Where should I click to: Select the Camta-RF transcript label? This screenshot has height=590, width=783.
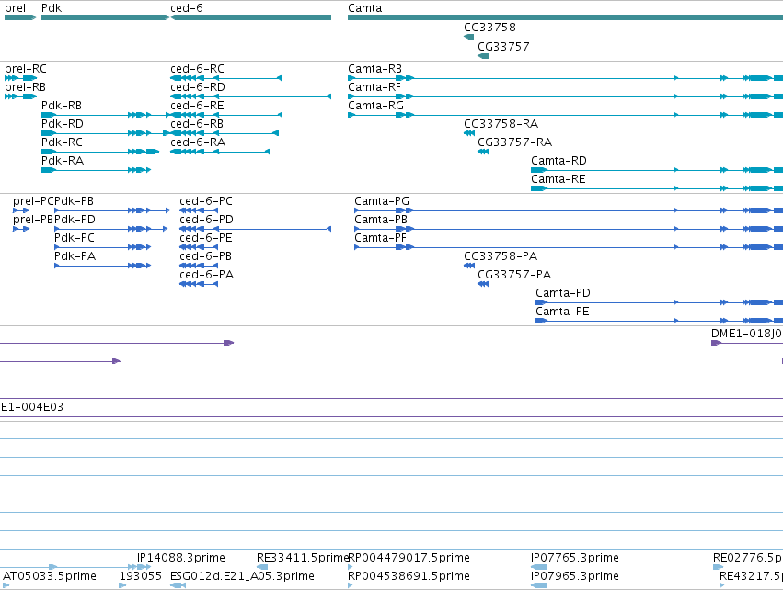[374, 87]
